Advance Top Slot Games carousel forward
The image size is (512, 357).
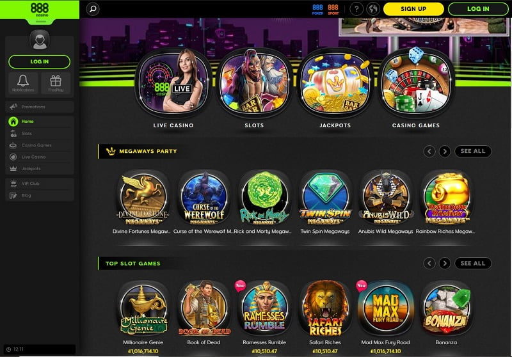(445, 263)
